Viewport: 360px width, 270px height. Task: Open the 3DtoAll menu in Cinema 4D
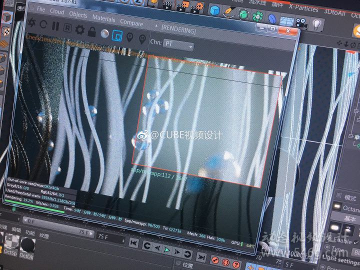point(334,12)
